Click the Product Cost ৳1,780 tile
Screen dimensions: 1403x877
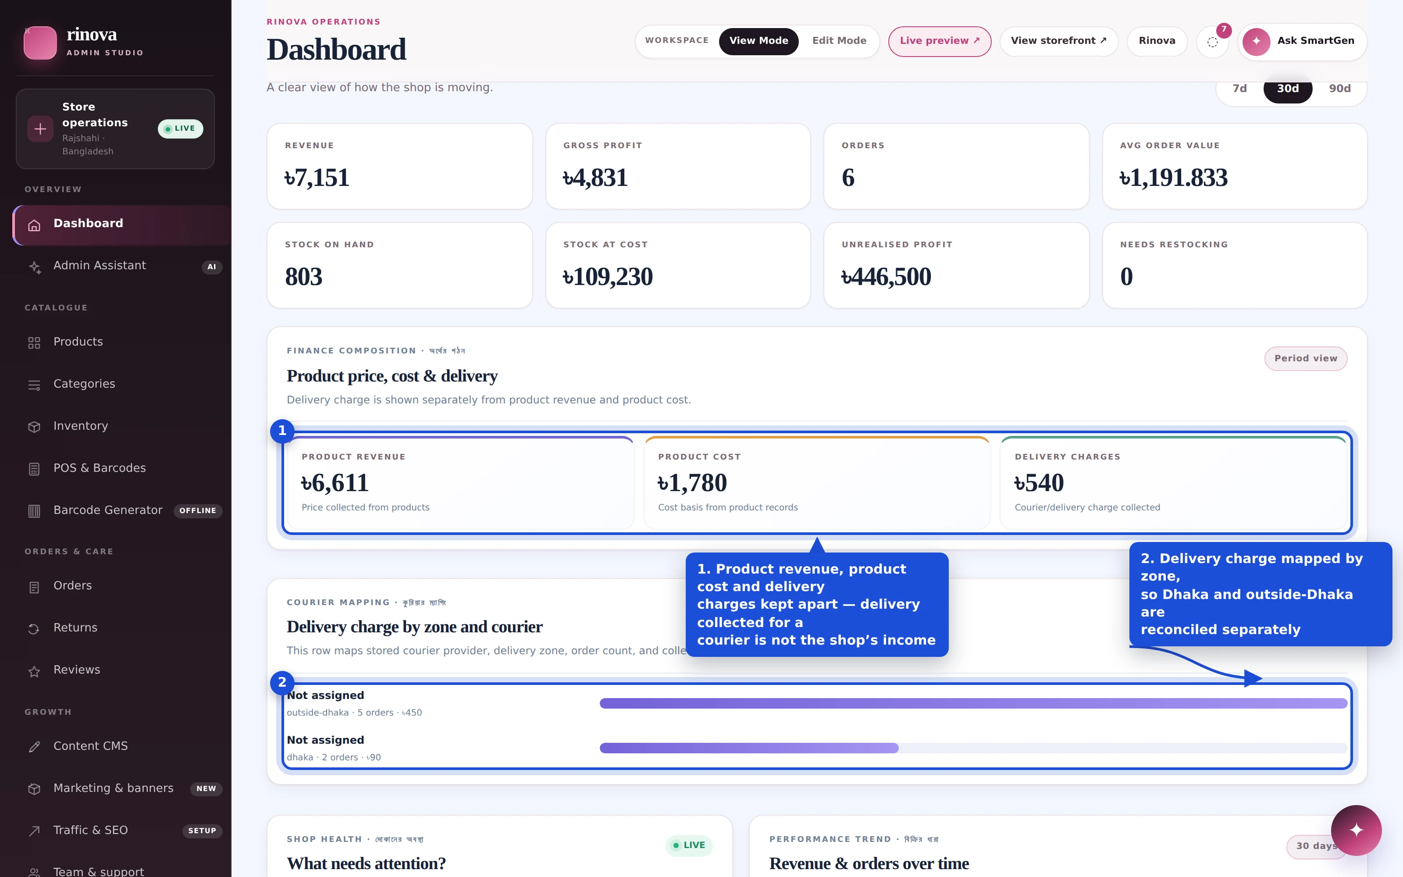(817, 483)
